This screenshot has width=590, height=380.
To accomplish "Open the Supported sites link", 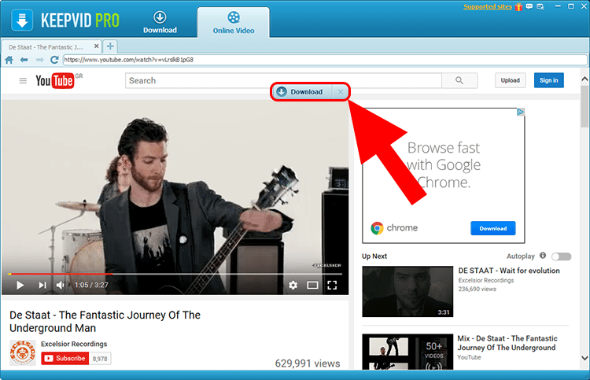I will (x=487, y=6).
